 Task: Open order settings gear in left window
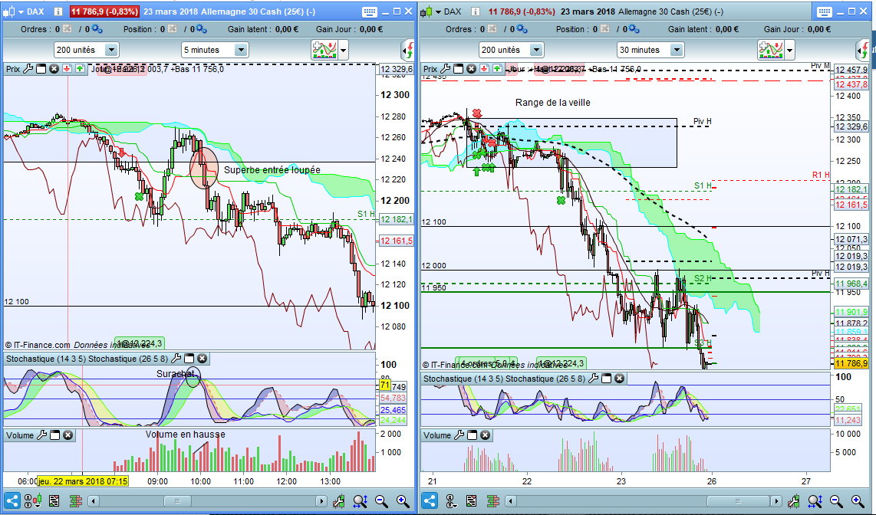97,29
